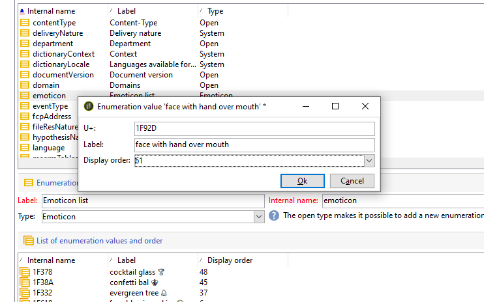Sort top list by Type column
Image resolution: width=484 pixels, height=302 pixels.
tap(215, 11)
